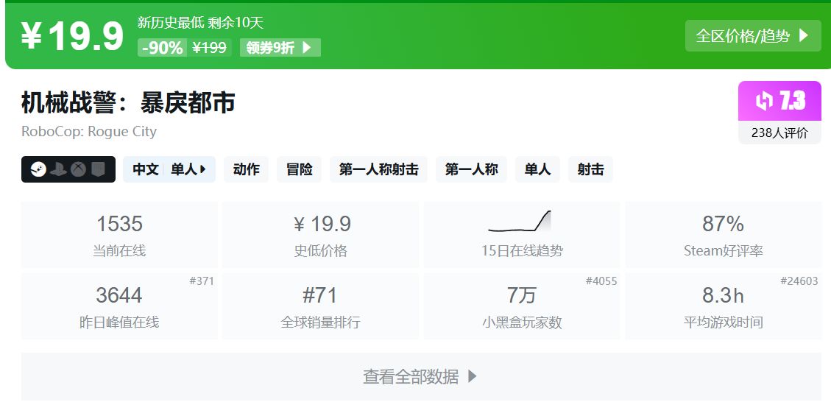Click the game title 机械战警：暴戾都市

tap(128, 102)
